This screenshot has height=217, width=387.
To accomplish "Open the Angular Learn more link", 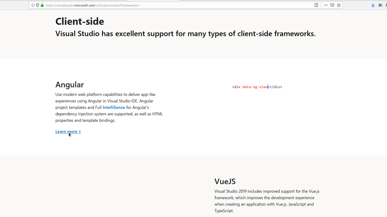I will click(x=66, y=132).
